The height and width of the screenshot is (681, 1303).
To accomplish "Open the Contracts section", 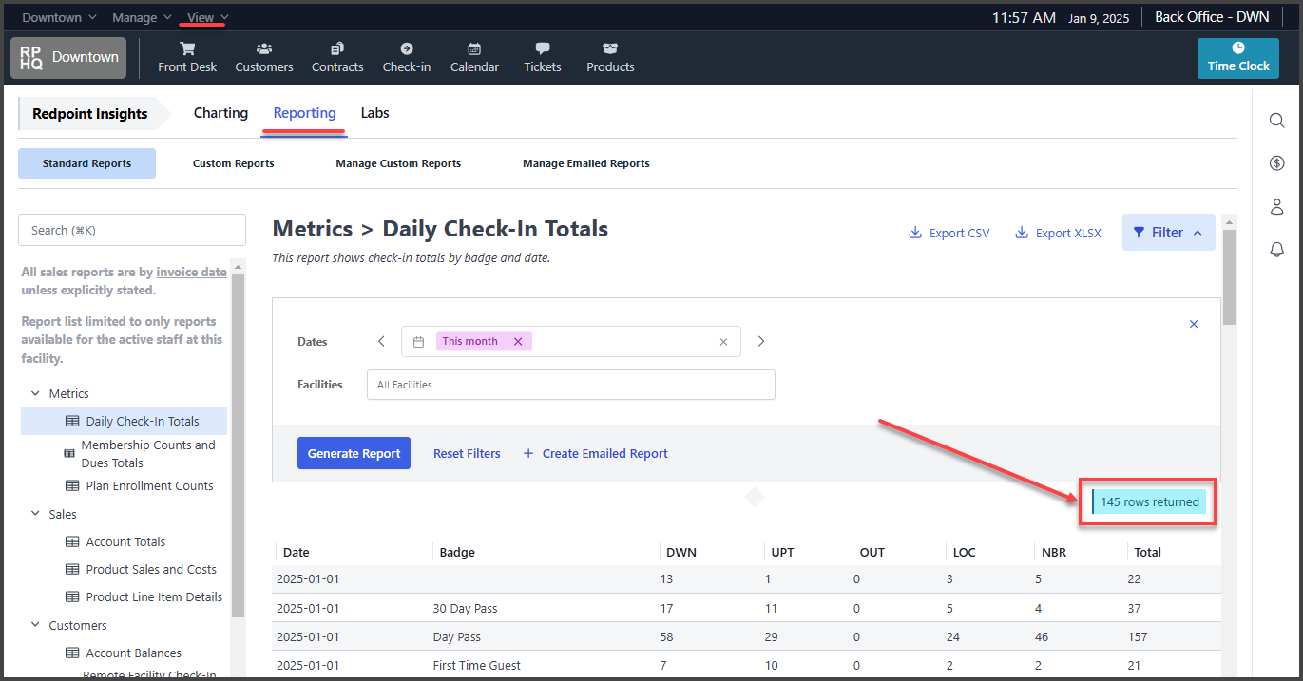I will coord(337,58).
